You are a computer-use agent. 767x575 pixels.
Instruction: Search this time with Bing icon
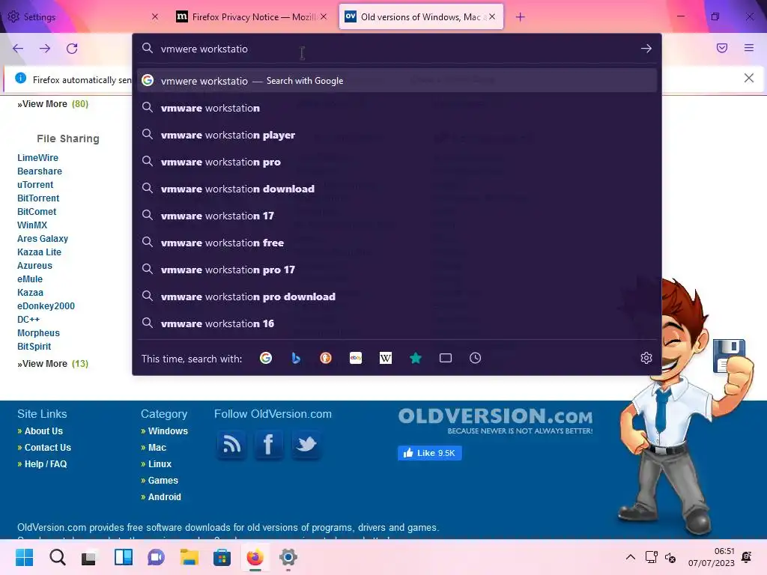(x=296, y=359)
